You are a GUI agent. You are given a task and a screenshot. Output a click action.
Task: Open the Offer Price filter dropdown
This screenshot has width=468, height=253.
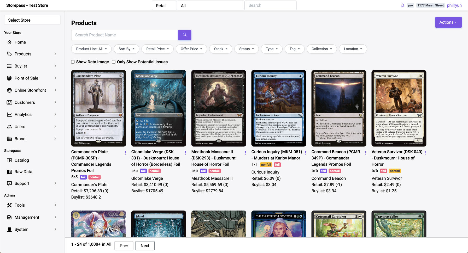[191, 49]
